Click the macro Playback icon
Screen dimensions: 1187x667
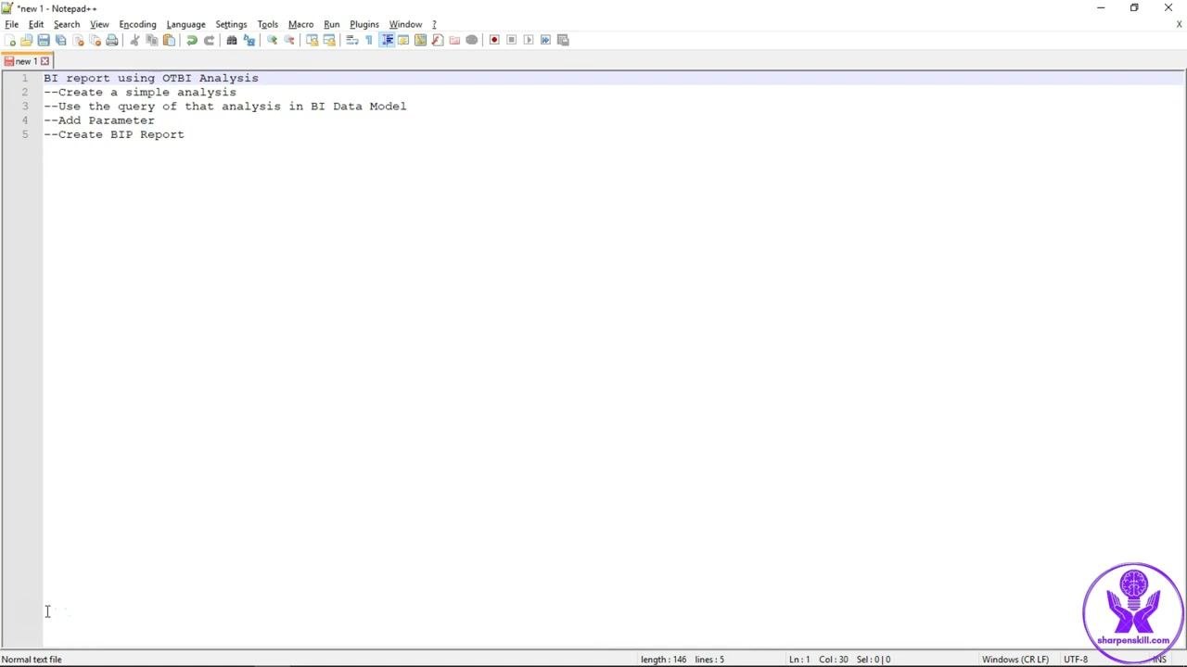coord(529,40)
